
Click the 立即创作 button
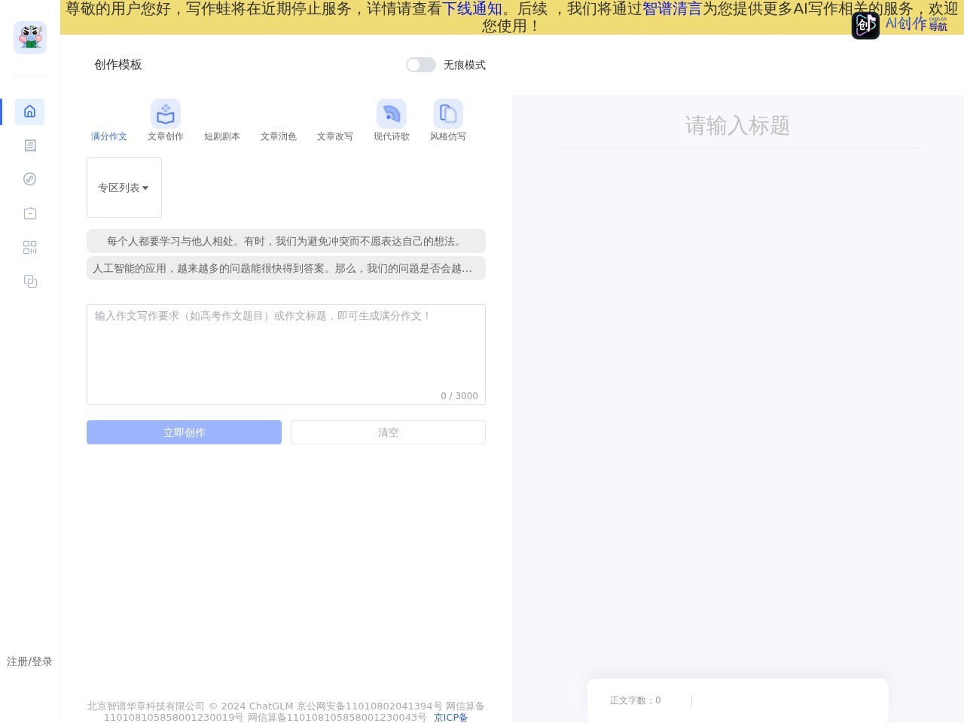coord(184,432)
